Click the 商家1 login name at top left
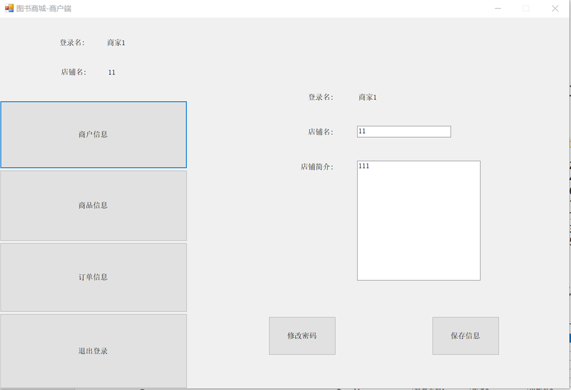 pyautogui.click(x=116, y=43)
